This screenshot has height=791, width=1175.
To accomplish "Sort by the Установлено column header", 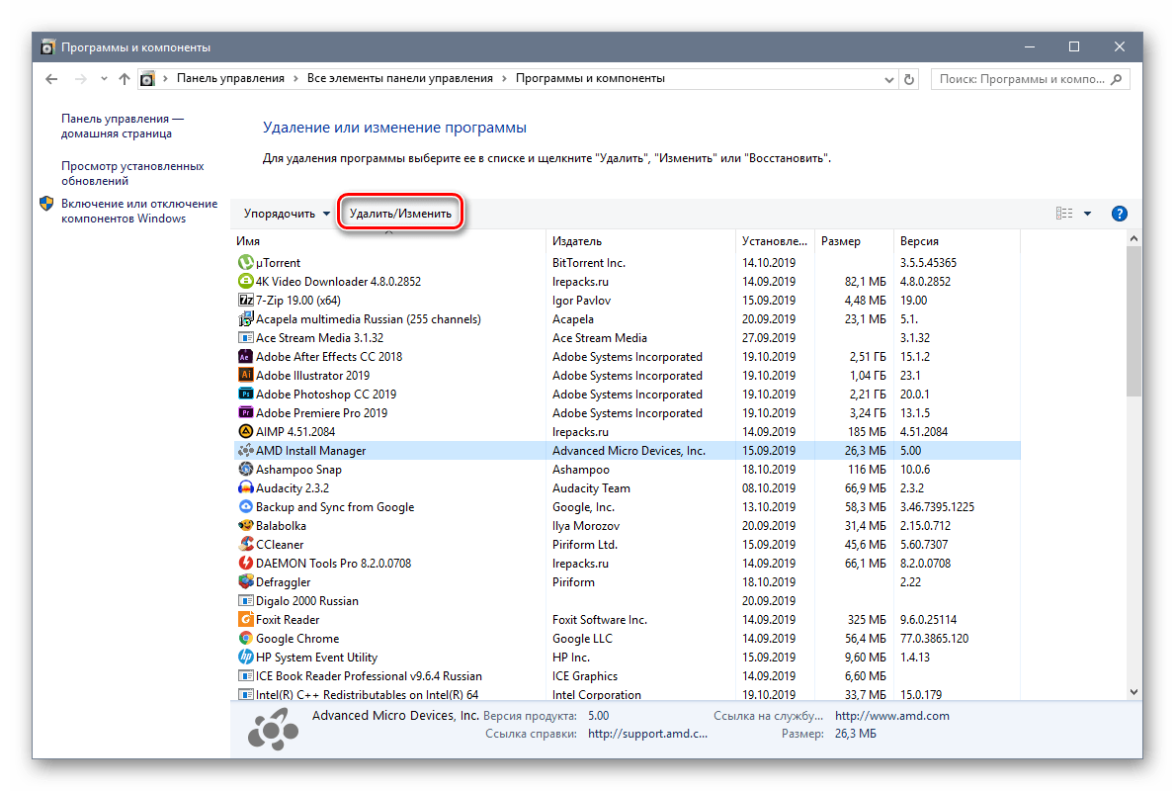I will pos(775,240).
